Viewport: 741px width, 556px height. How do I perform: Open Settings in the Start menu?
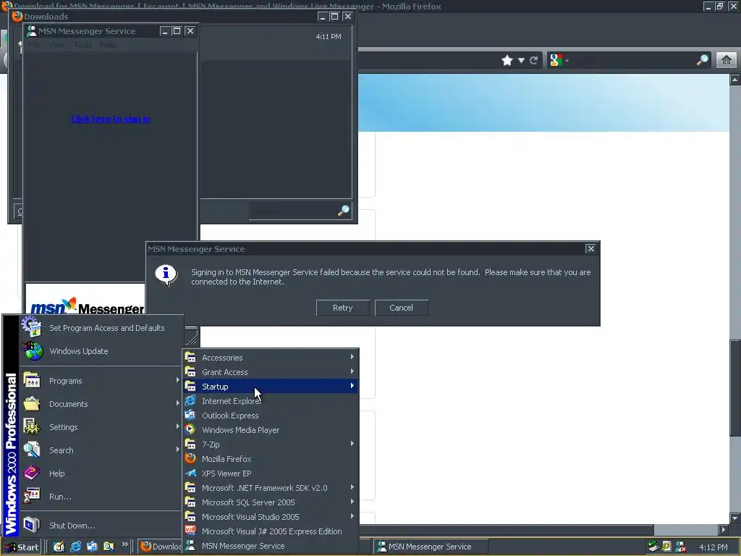click(101, 427)
